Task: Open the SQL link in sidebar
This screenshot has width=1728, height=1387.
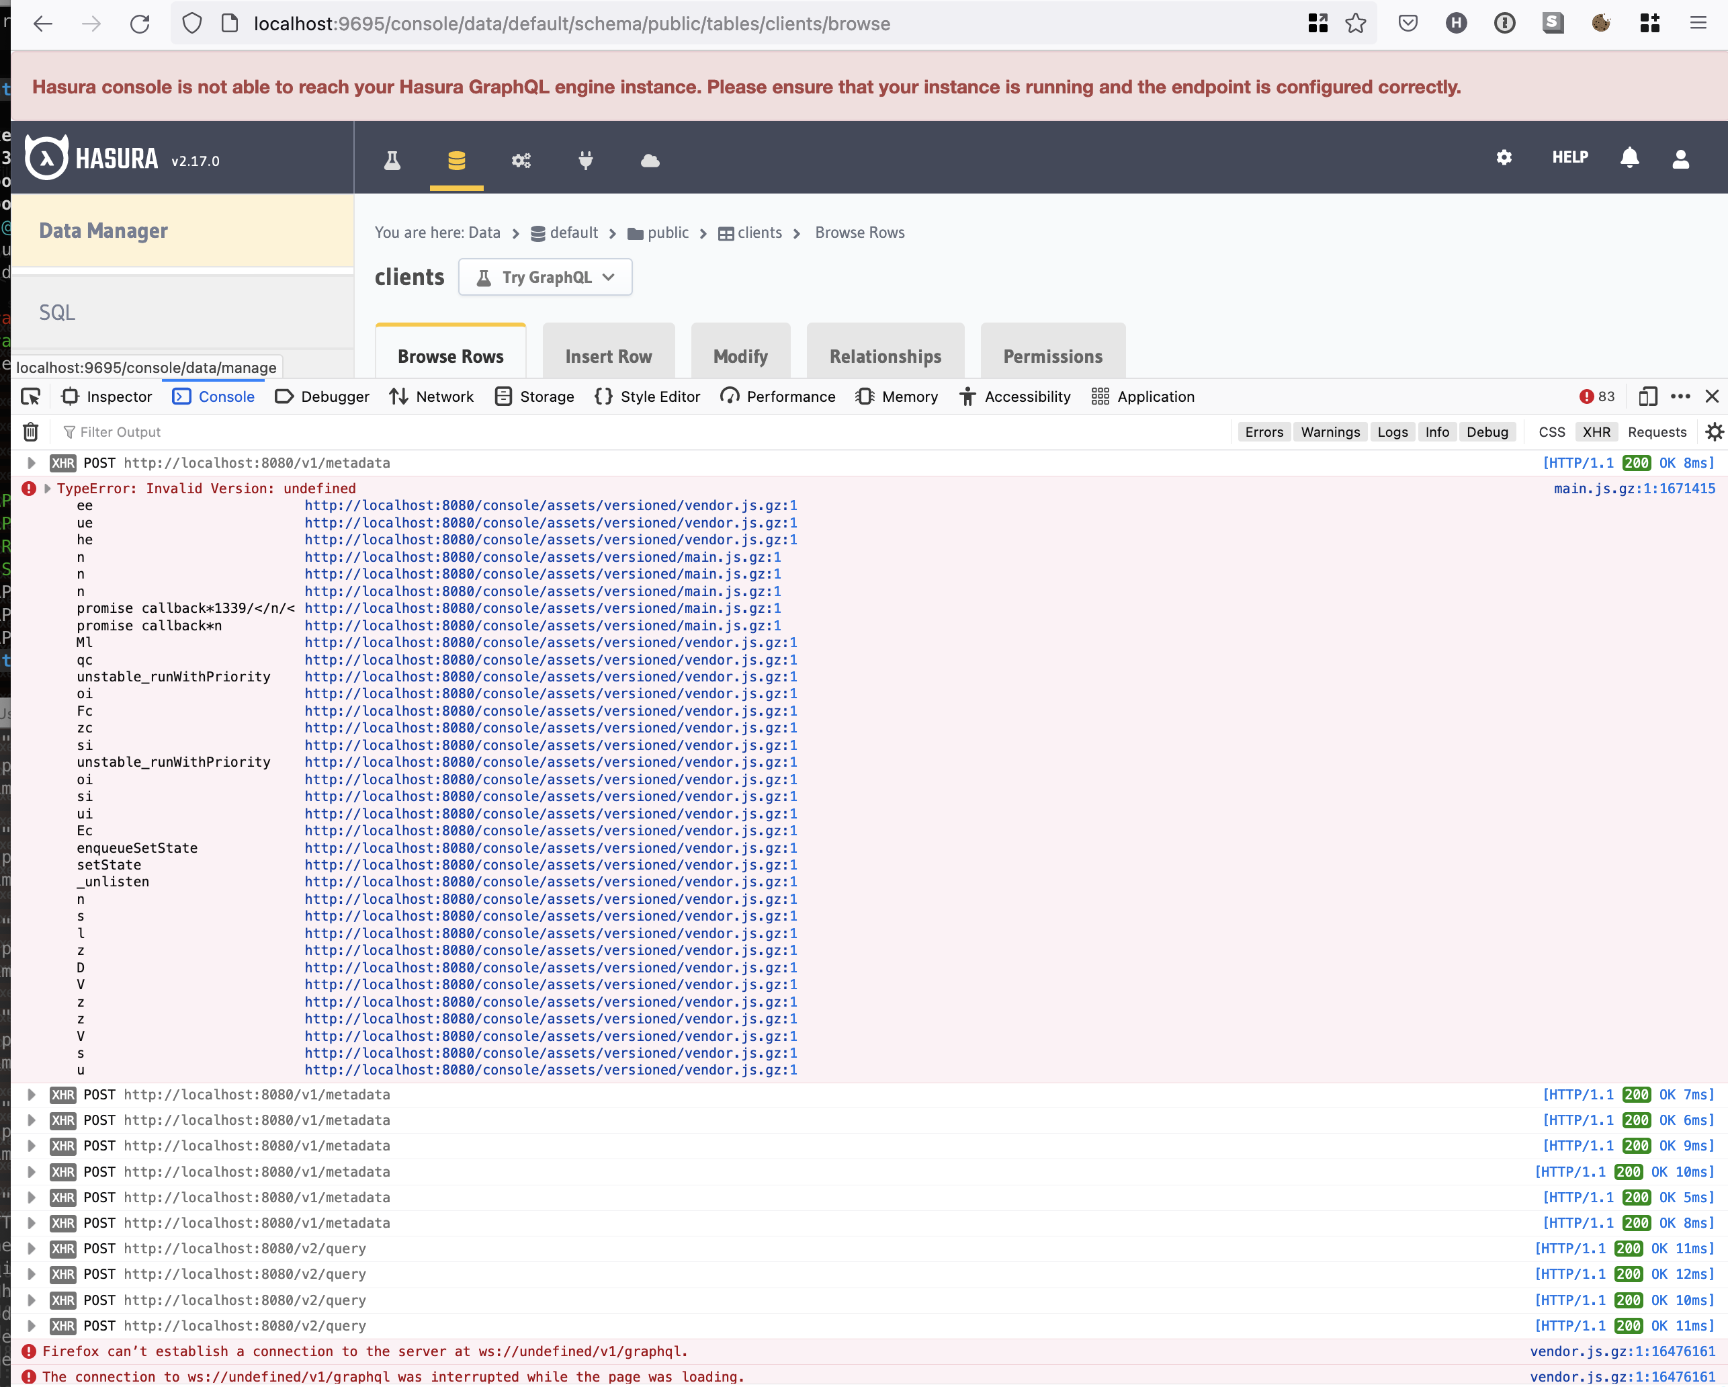Action: coord(58,312)
